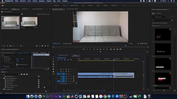Open Program monitor wrench settings

139,43
